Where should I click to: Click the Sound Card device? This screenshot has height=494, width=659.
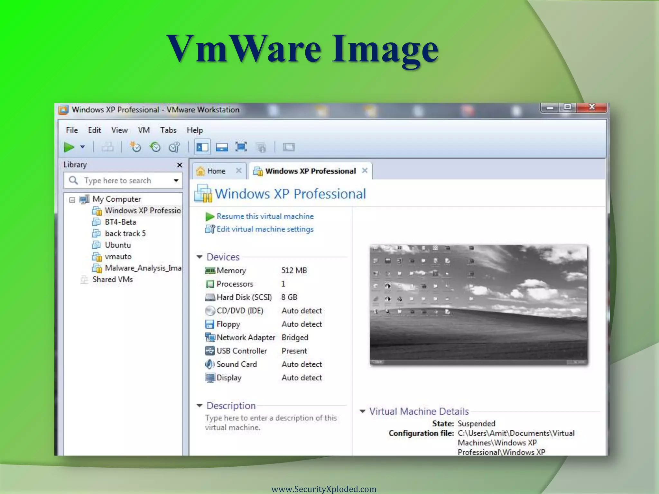click(x=237, y=364)
